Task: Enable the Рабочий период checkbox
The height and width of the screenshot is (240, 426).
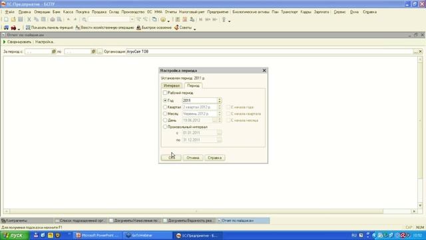Action: point(165,93)
